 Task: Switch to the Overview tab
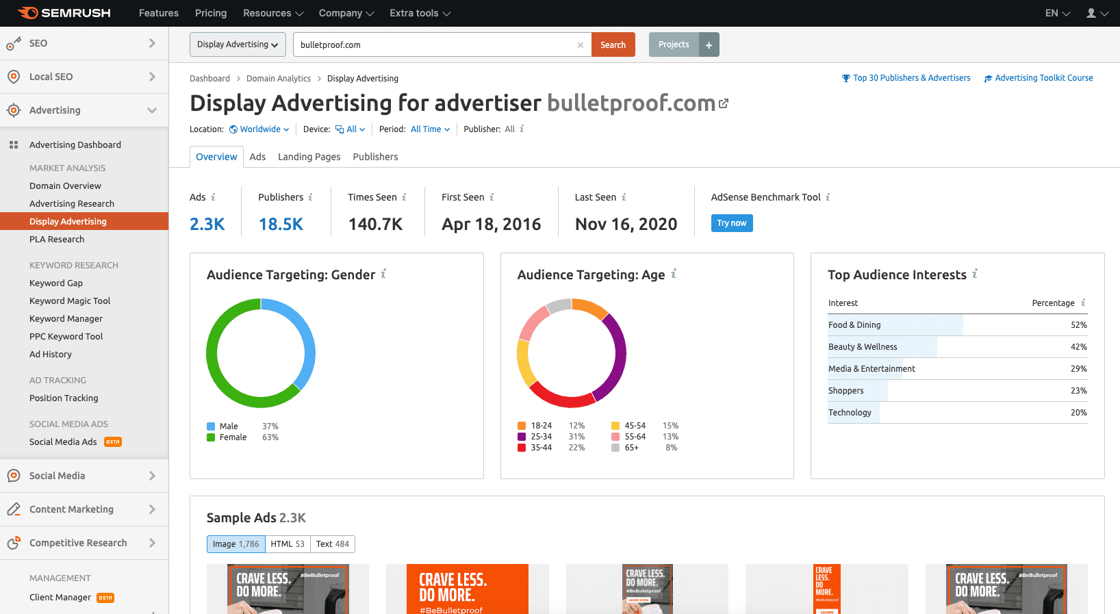click(216, 157)
